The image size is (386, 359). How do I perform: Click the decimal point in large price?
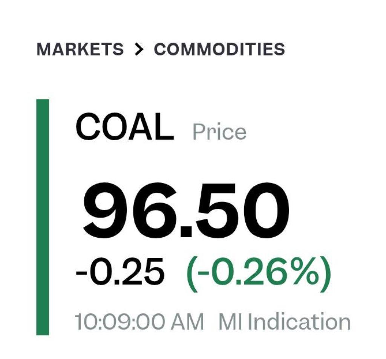pos(186,231)
